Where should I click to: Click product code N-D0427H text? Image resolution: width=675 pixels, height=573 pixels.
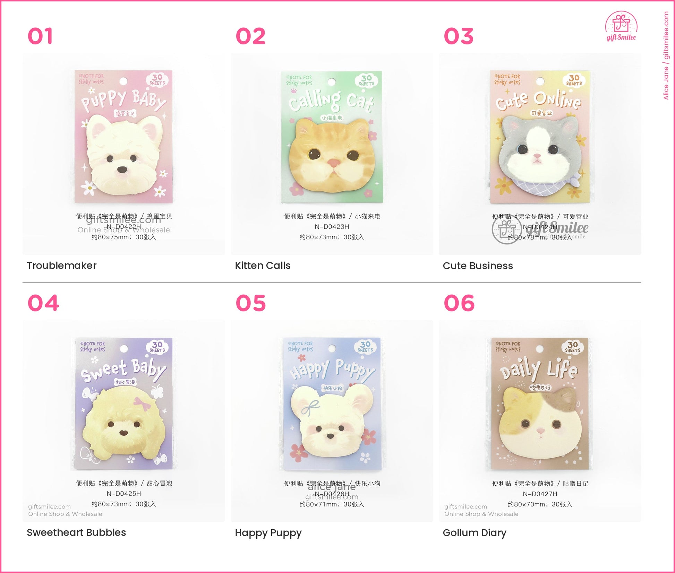coord(540,494)
